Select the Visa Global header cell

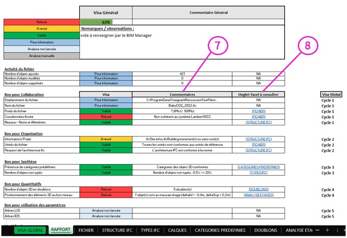coord(331,94)
